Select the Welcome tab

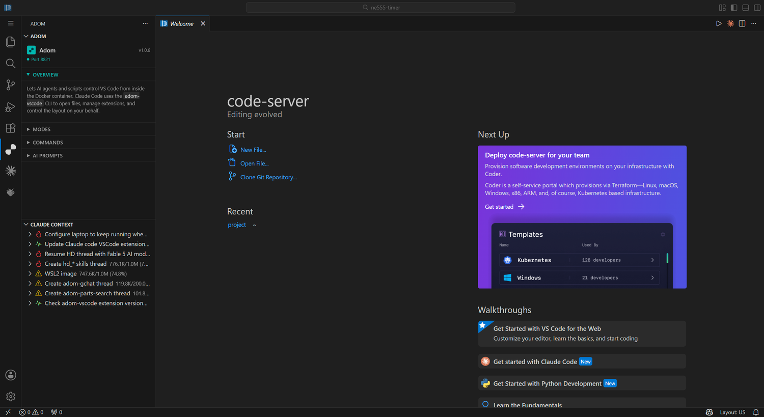point(182,23)
